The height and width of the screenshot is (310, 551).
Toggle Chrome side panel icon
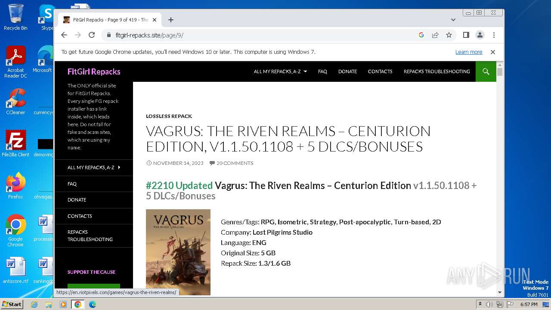(466, 35)
